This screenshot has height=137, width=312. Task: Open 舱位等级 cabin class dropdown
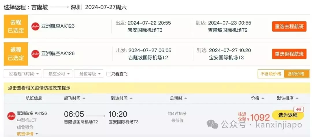tap(89, 74)
